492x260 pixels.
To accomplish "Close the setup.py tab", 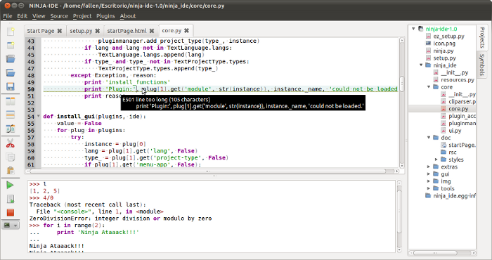I will (97, 31).
